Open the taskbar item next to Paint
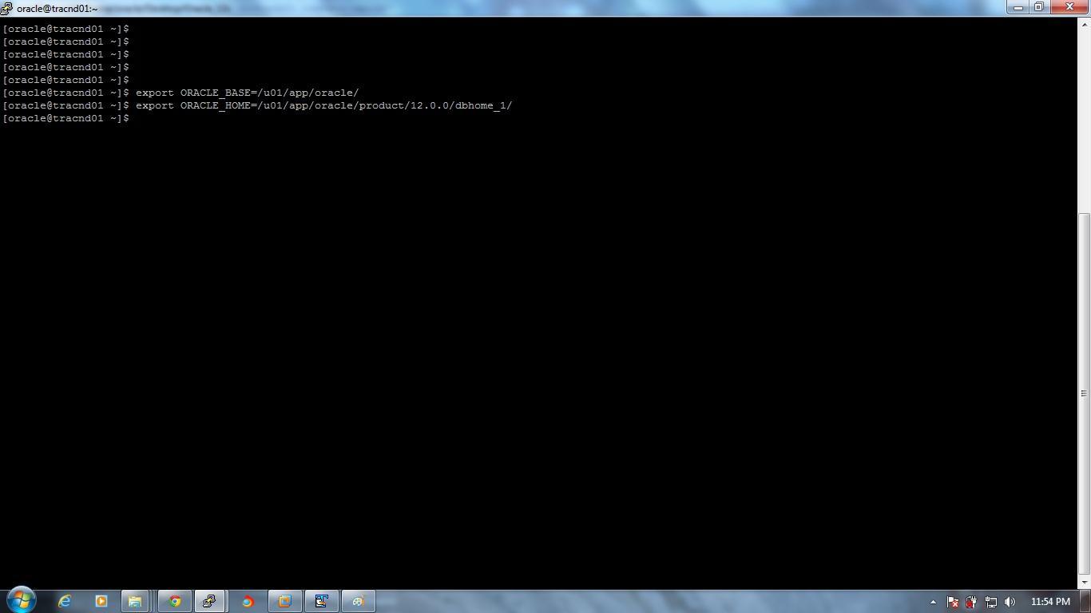 (321, 601)
